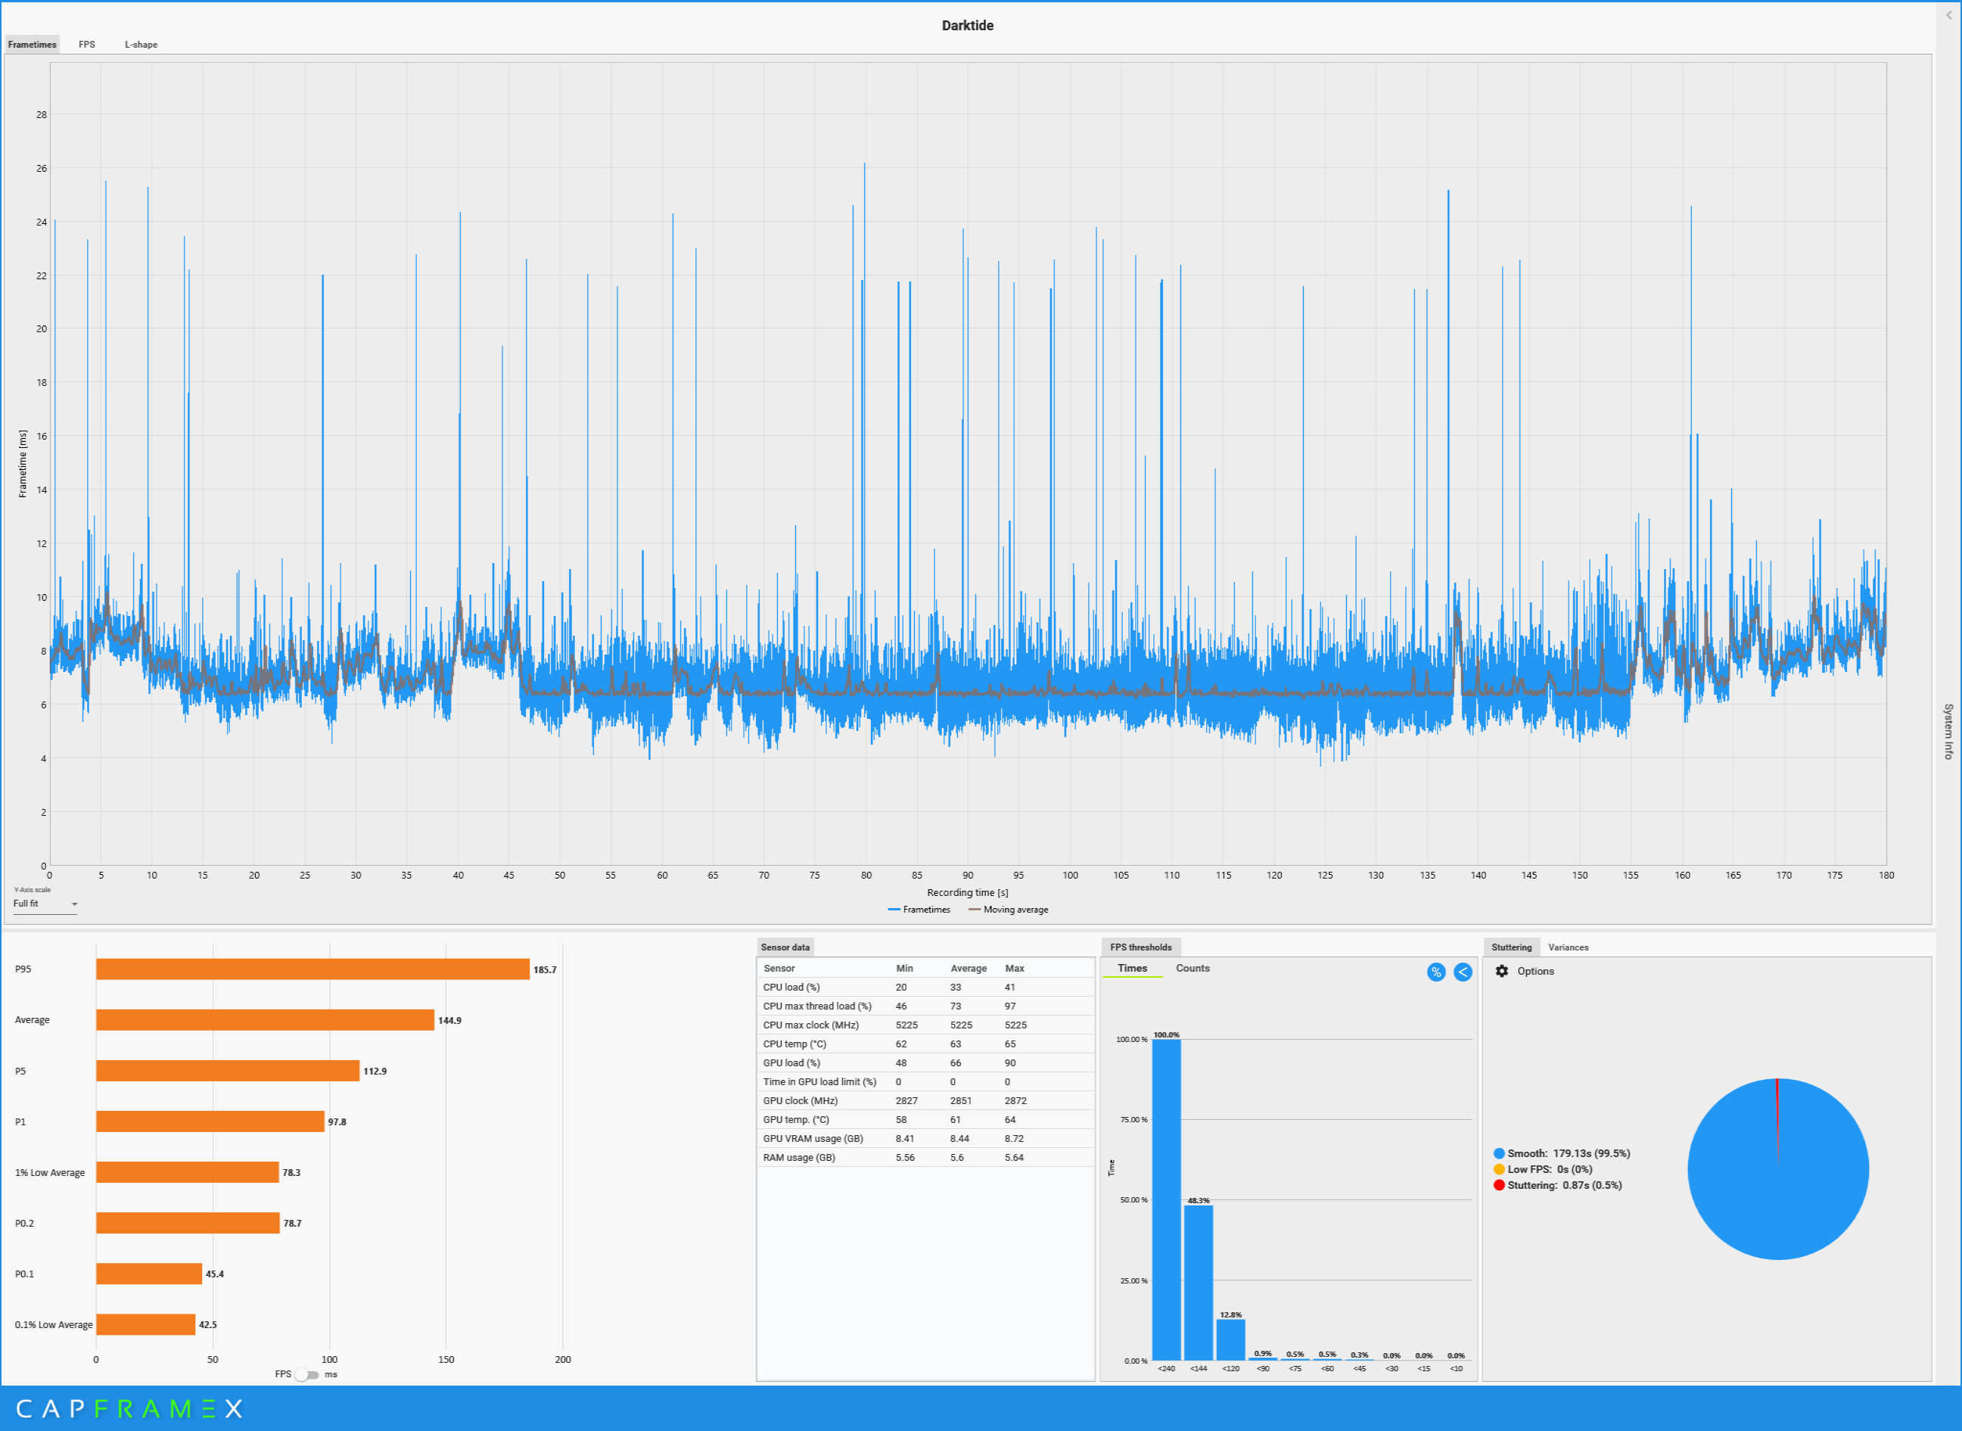Click the 144.9 value label

[449, 1020]
